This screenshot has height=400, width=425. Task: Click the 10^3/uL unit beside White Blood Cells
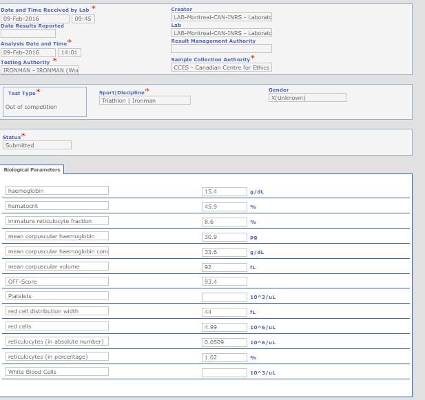262,373
